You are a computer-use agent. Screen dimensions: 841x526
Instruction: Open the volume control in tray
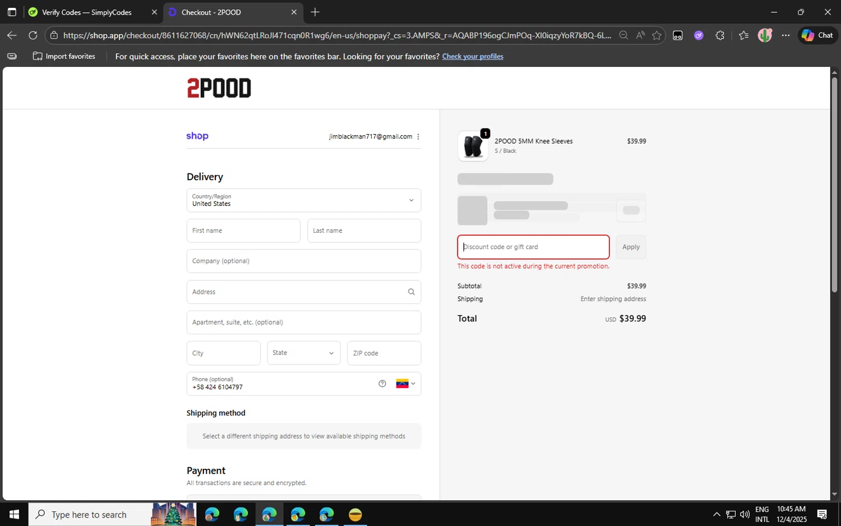[745, 514]
